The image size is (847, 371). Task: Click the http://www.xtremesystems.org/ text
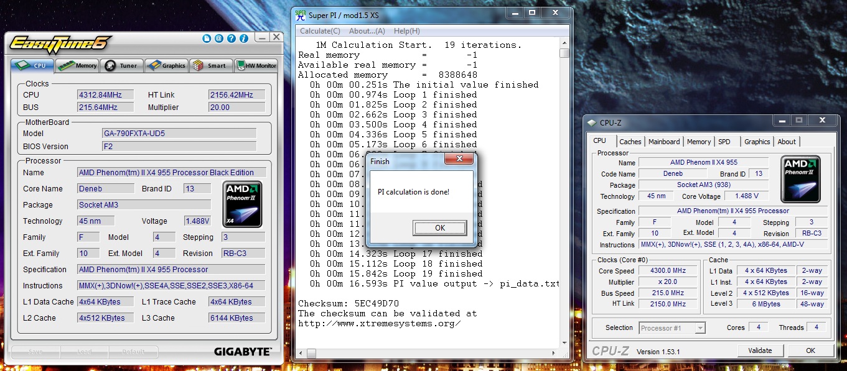pos(380,324)
